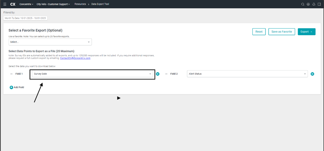This screenshot has height=151, width=324.
Task: Open the favorite export Select dropdown
Action: [x=50, y=42]
